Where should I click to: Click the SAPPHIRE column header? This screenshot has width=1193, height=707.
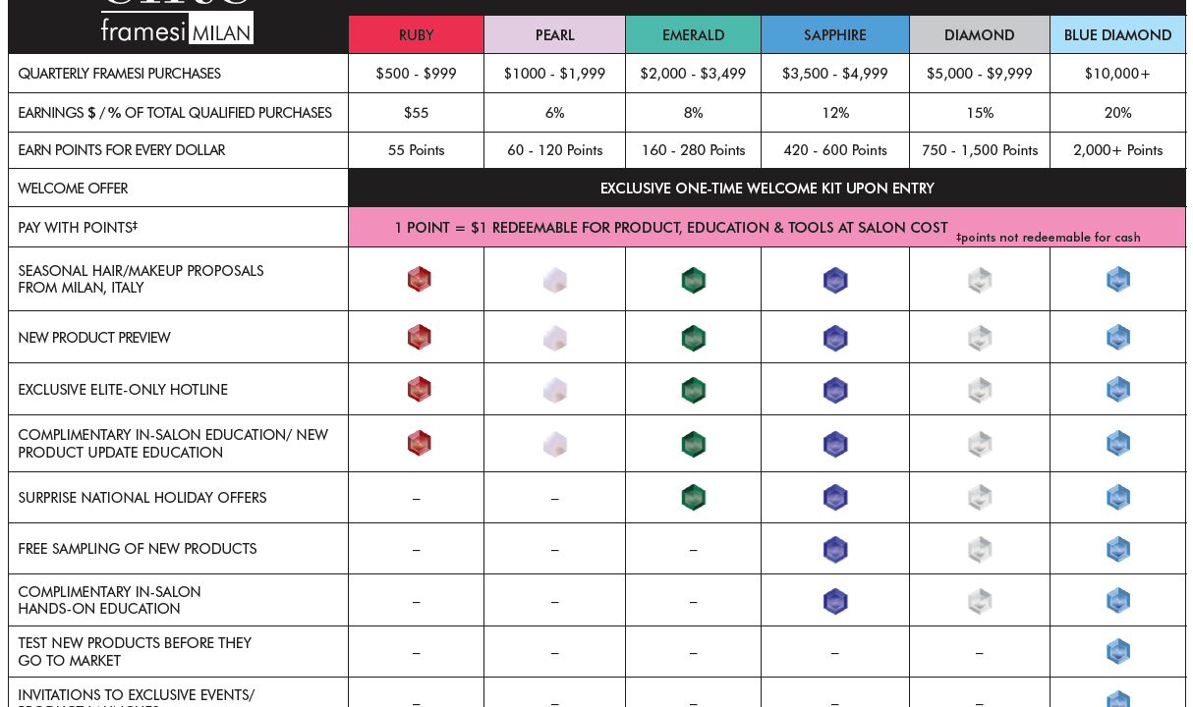(835, 35)
